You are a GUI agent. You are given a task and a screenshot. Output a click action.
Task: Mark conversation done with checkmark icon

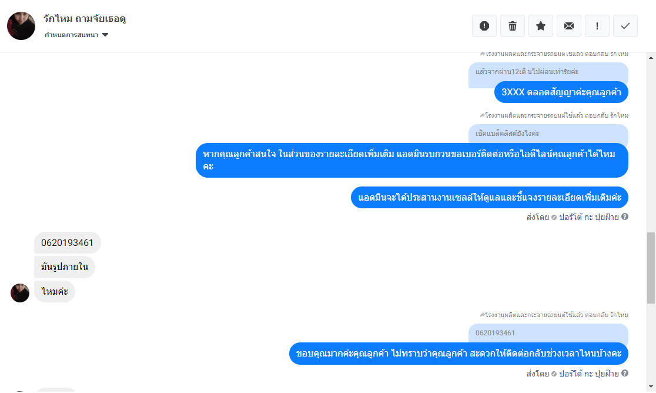point(625,26)
